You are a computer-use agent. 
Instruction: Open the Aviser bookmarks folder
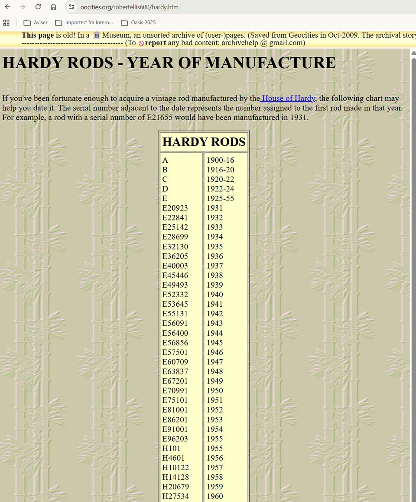36,23
